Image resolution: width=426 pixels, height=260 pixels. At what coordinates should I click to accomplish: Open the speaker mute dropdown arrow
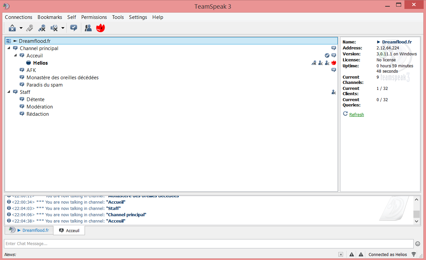point(63,28)
